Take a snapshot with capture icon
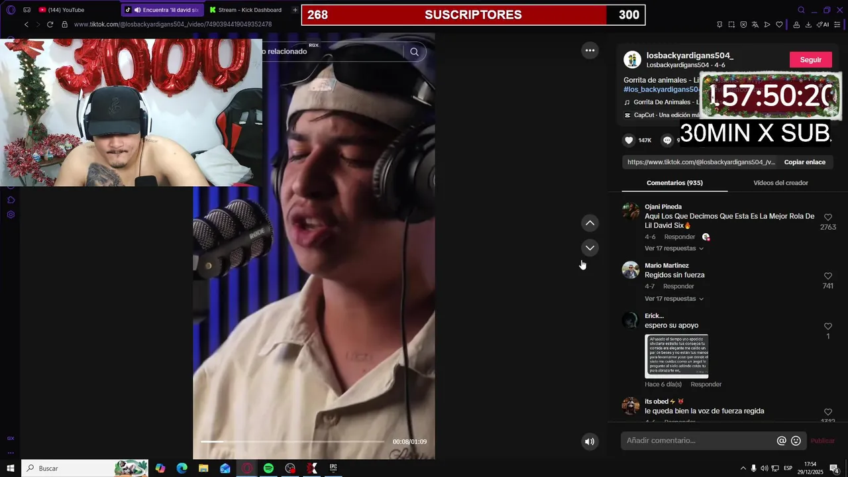Image resolution: width=848 pixels, height=477 pixels. point(731,25)
